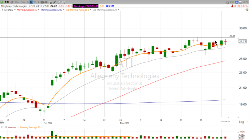Click the Moving Average 200 label
This screenshot has height=140, width=249.
(51, 10)
